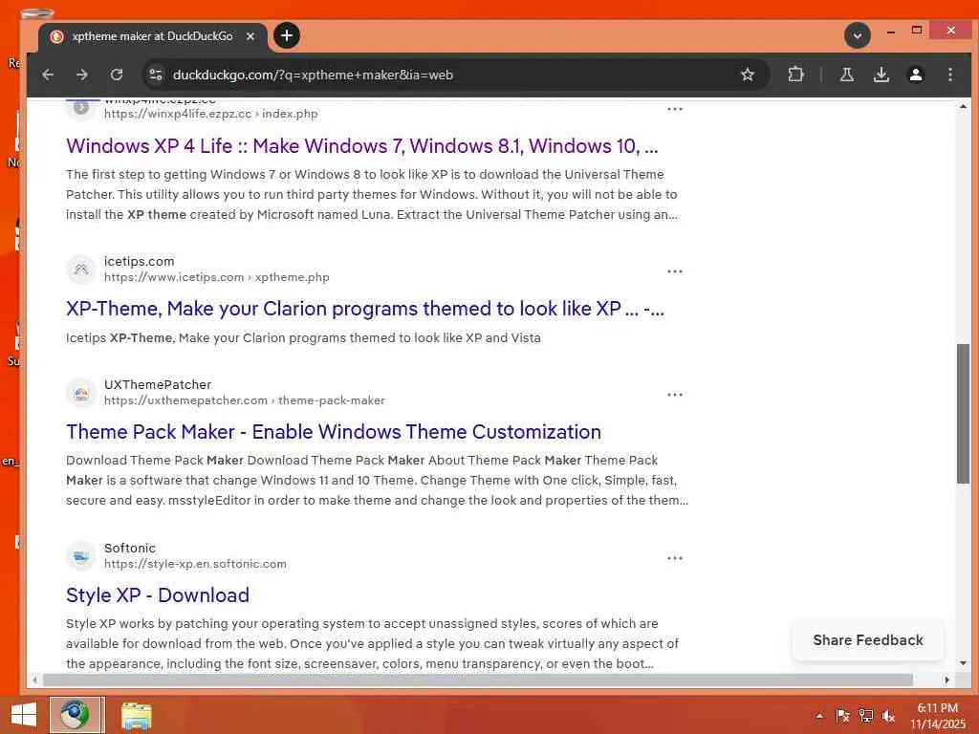This screenshot has height=734, width=979.
Task: Click the icetips.com favicon
Action: 81,269
